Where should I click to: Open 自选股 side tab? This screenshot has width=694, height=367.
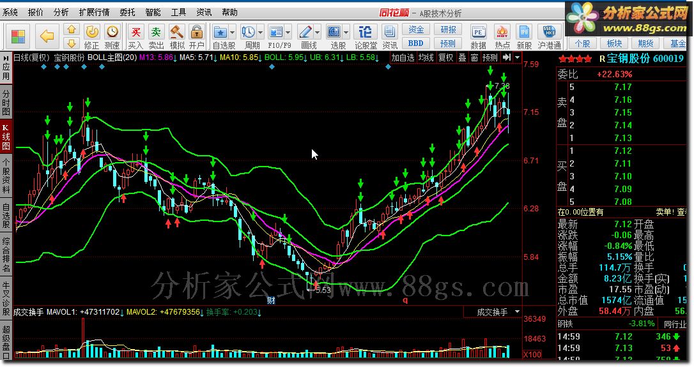(6, 215)
